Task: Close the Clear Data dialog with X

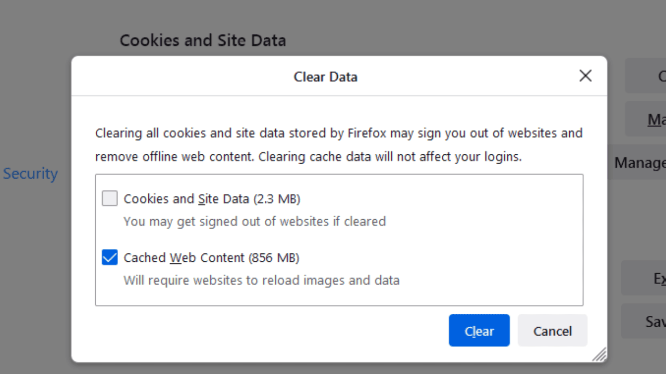Action: pos(585,76)
